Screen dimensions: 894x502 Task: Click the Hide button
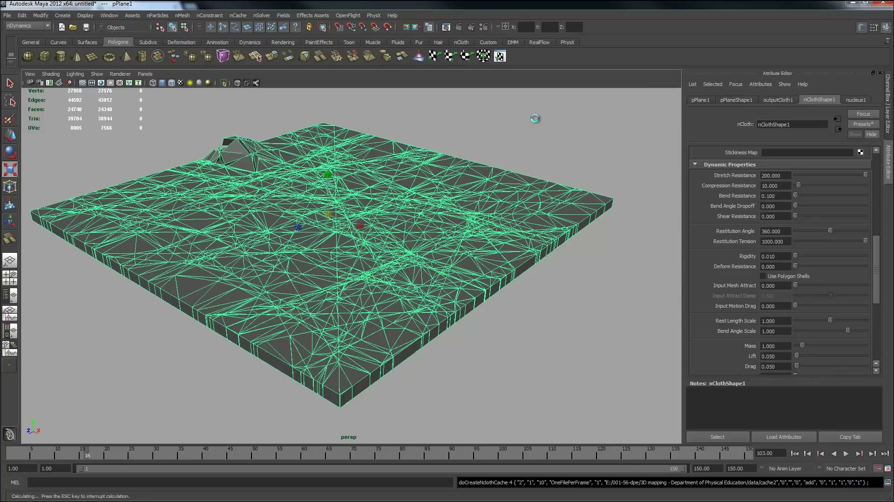(871, 134)
